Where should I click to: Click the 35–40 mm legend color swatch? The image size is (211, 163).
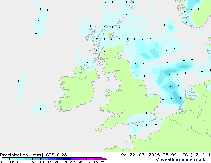point(83,159)
